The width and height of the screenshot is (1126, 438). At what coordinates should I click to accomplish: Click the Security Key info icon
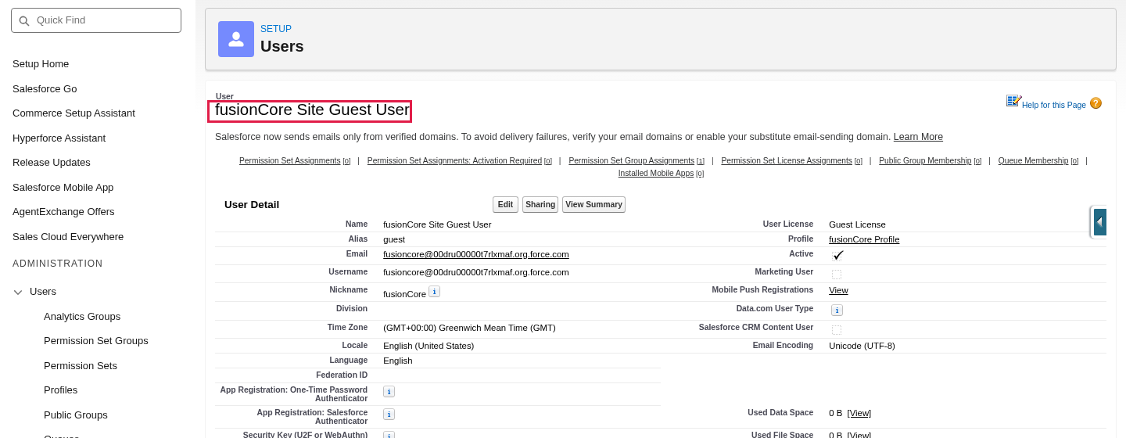click(x=389, y=435)
